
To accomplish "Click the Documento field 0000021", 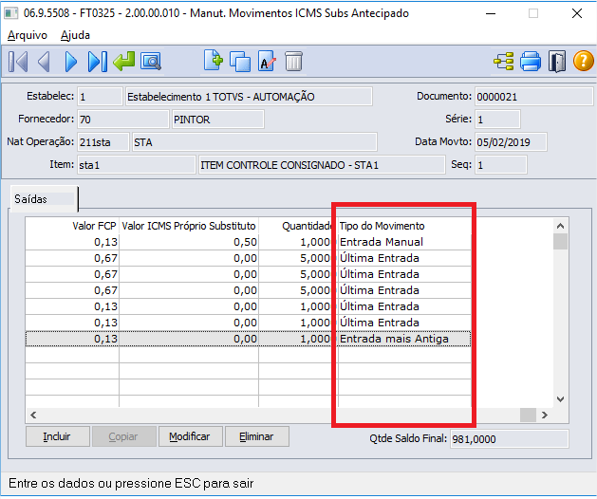I will [533, 97].
